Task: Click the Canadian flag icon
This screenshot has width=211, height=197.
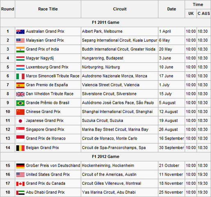Action: [x=20, y=184]
